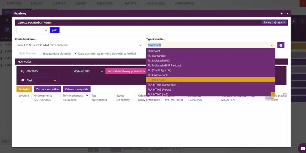Click the hash icon next to Tagi
The image size is (306, 153).
coord(23,80)
